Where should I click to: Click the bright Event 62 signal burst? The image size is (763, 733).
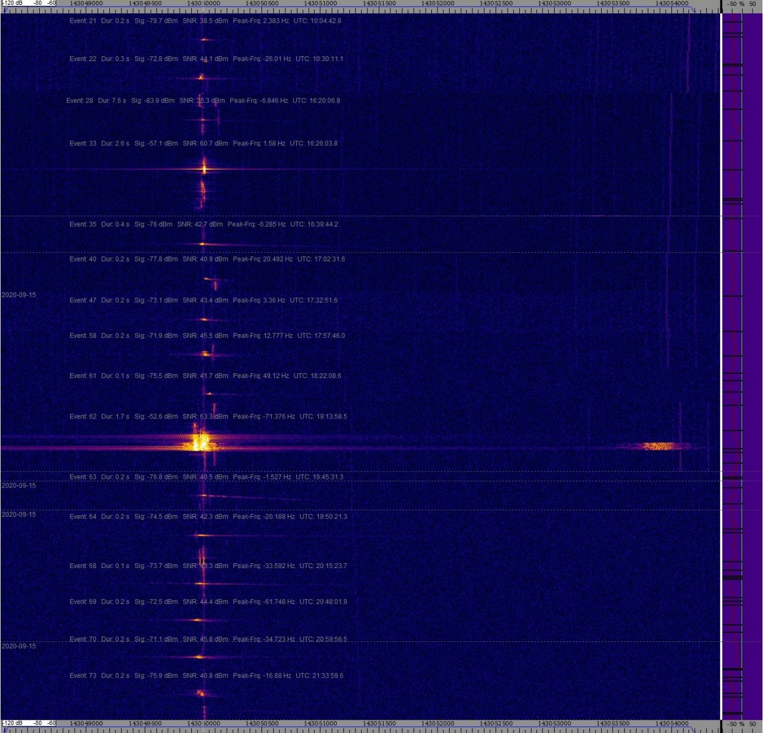[200, 441]
